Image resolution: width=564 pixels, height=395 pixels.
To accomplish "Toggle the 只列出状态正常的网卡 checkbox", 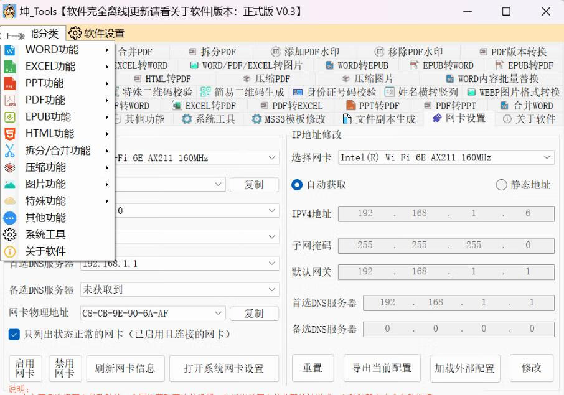I will point(14,334).
